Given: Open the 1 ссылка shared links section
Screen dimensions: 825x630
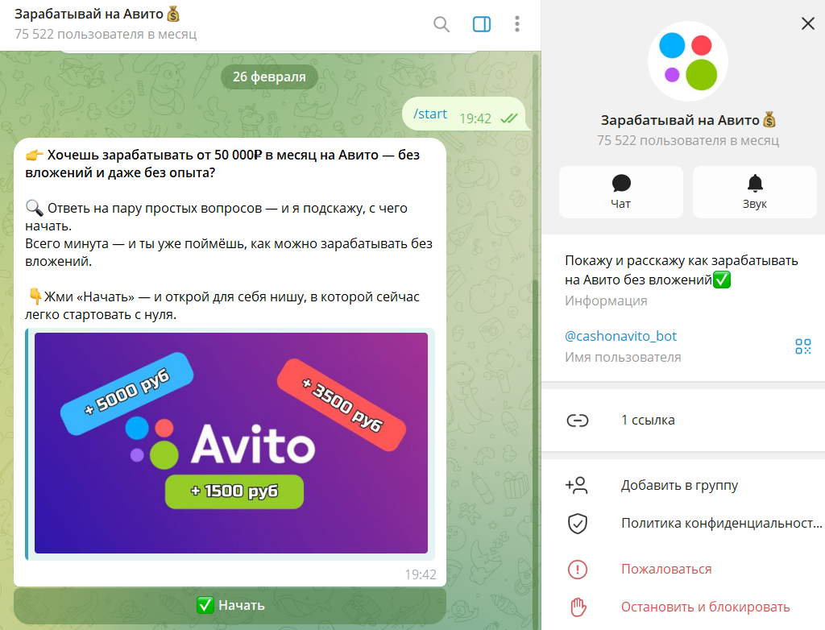Looking at the screenshot, I should [648, 420].
